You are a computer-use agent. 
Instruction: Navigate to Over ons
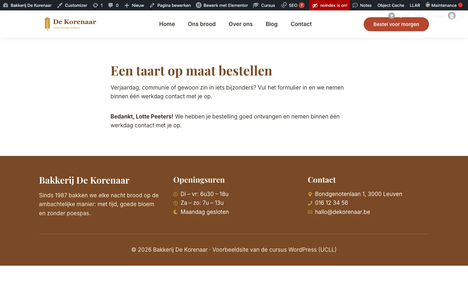(240, 24)
